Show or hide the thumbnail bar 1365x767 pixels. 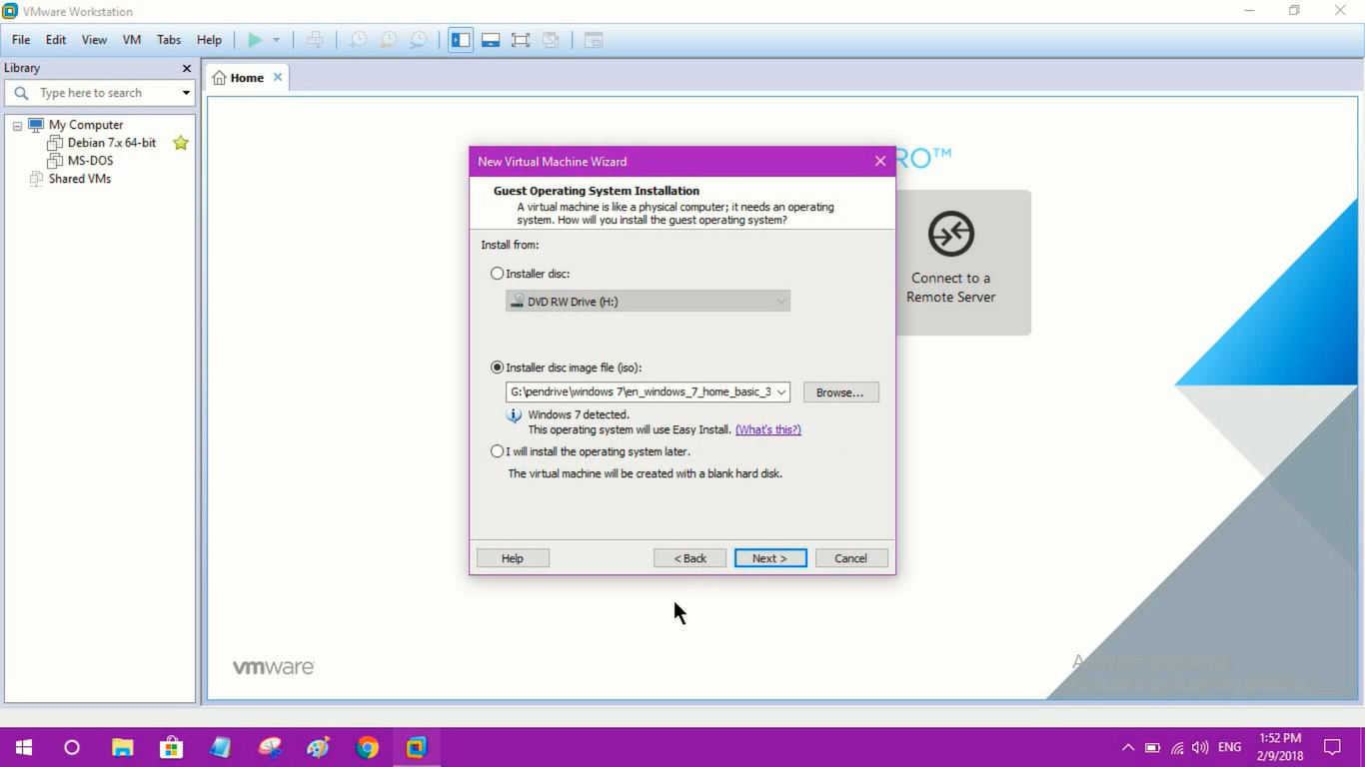[490, 39]
